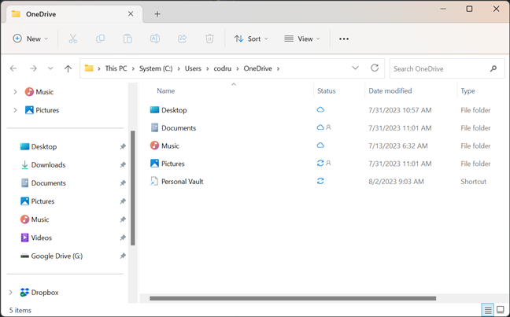510x317 pixels.
Task: Click the Delete trash icon
Action: point(209,39)
